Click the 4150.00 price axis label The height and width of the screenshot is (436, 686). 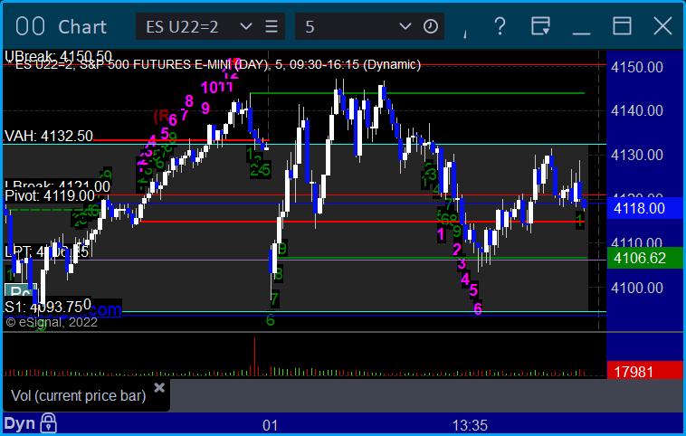click(x=637, y=67)
